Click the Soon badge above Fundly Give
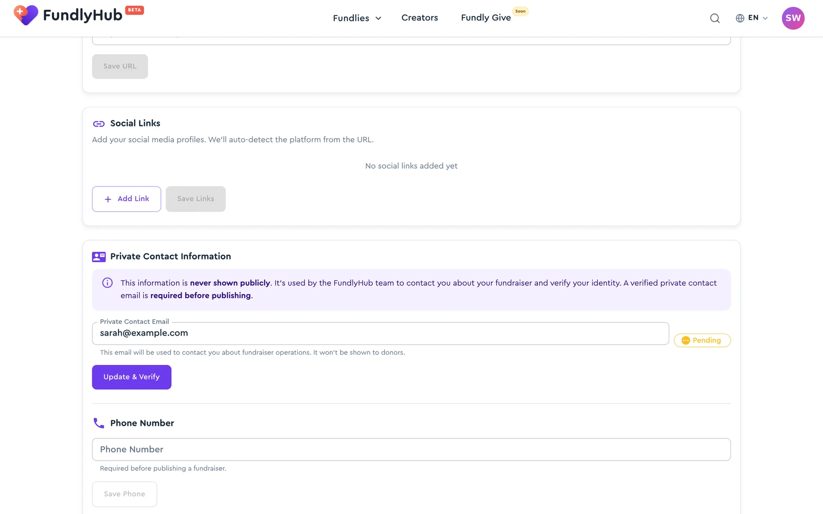This screenshot has height=514, width=823. [x=521, y=11]
